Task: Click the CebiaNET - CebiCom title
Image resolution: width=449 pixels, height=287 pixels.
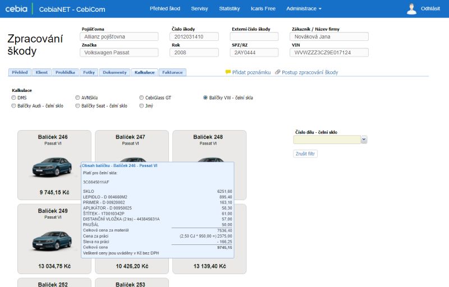Action: [x=72, y=9]
